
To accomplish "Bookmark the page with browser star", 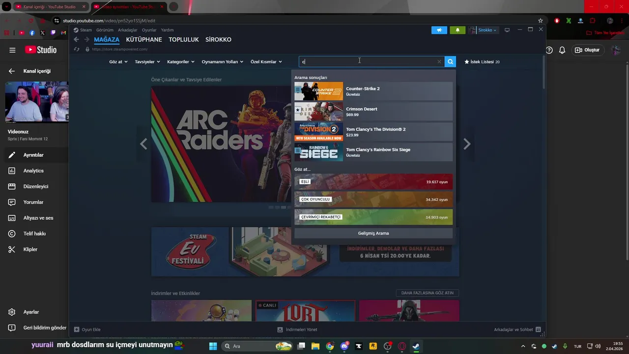I will (x=541, y=21).
